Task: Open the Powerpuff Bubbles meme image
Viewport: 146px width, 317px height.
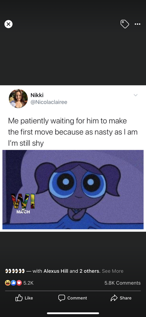Action: (x=73, y=189)
